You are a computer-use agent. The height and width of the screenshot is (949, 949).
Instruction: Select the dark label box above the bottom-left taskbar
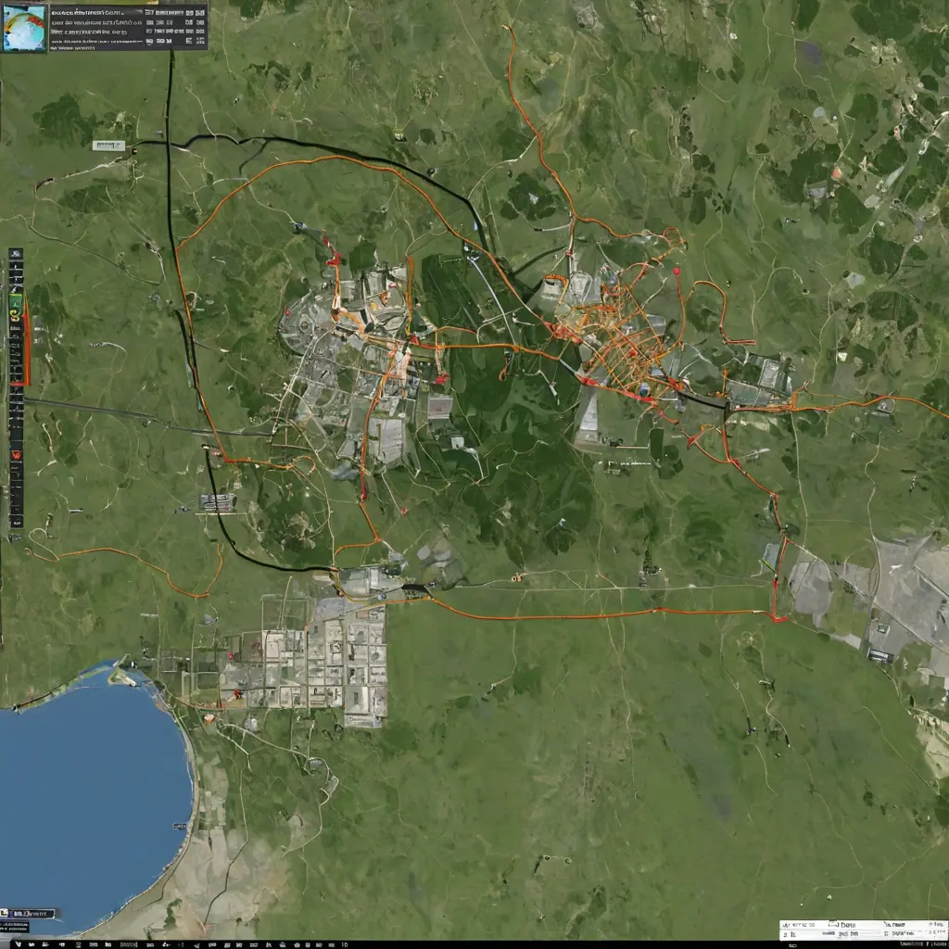28,914
